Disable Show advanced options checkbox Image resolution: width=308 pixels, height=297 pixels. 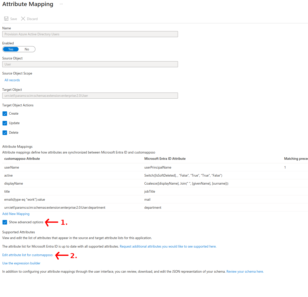pos(5,222)
